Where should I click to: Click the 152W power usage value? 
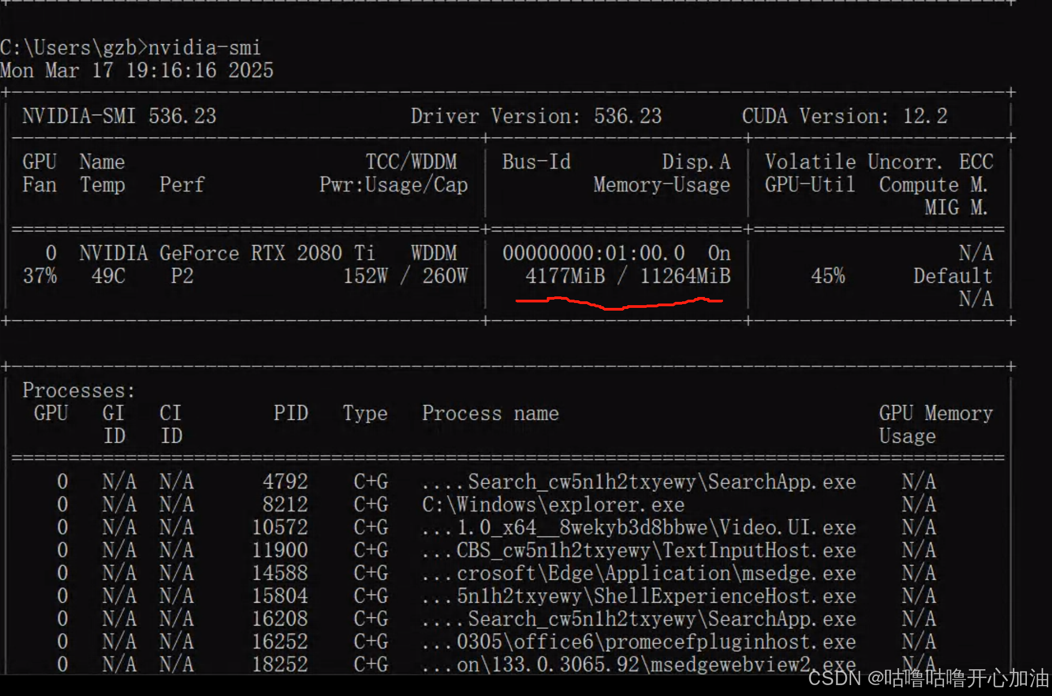(x=365, y=276)
